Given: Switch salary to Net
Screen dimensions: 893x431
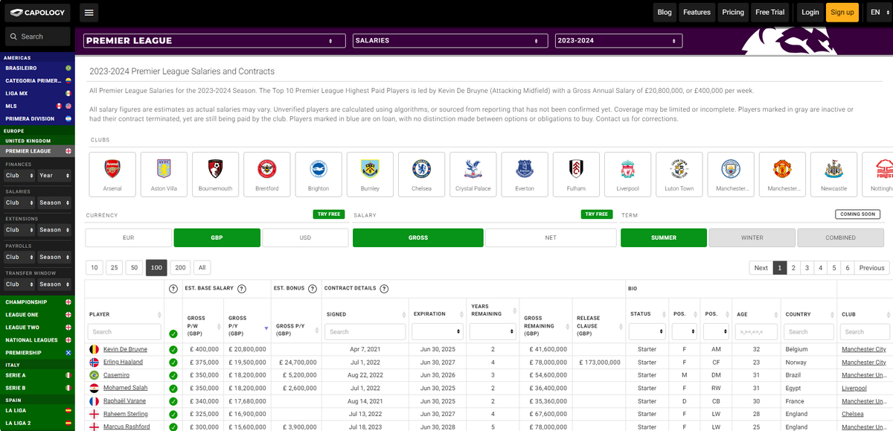Looking at the screenshot, I should [551, 237].
